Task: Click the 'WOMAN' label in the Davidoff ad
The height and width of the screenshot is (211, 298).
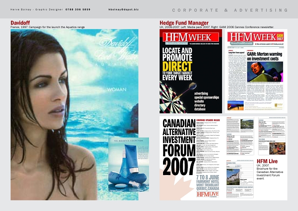Action: point(117,89)
